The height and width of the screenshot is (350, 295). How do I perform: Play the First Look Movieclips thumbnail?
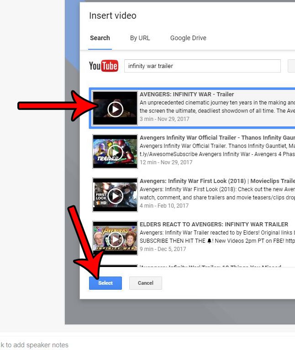115,195
